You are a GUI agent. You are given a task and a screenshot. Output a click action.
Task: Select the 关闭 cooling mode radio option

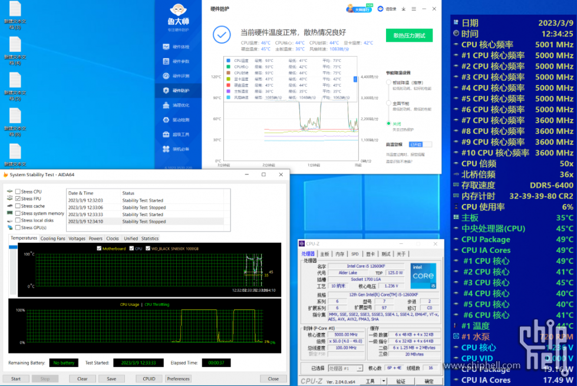pos(388,124)
